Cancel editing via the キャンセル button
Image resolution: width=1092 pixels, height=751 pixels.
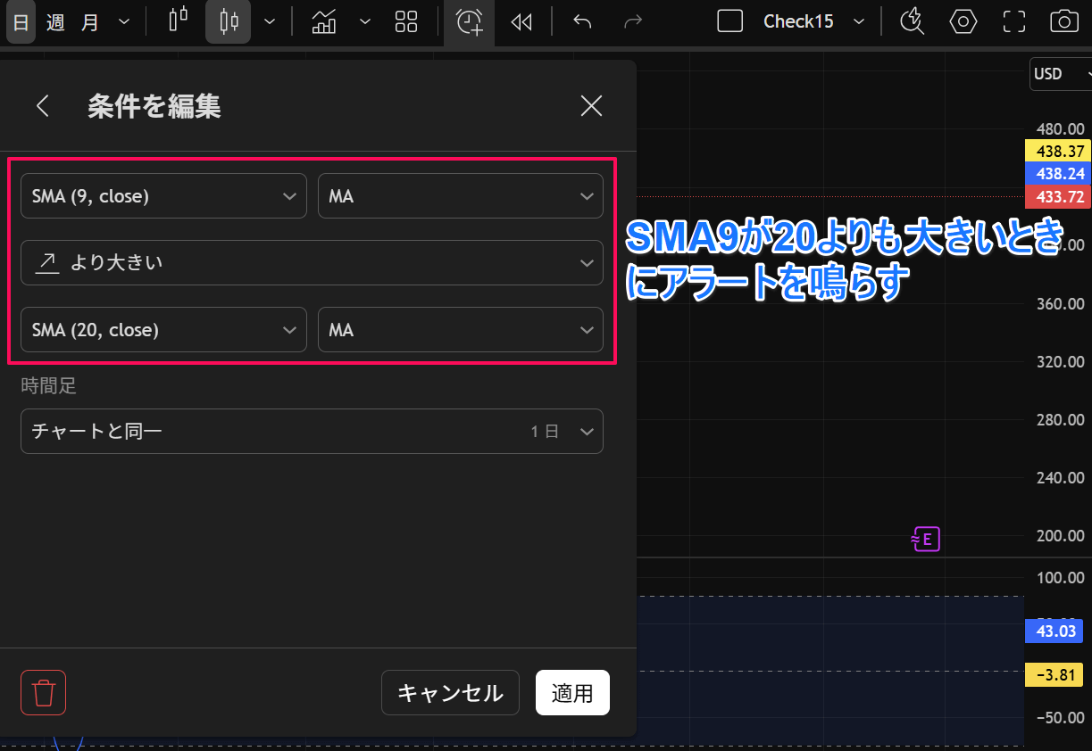tap(450, 692)
